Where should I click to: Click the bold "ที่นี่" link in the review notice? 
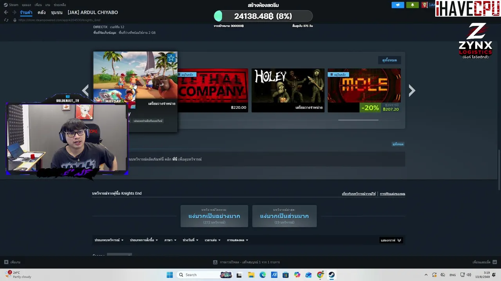175,159
